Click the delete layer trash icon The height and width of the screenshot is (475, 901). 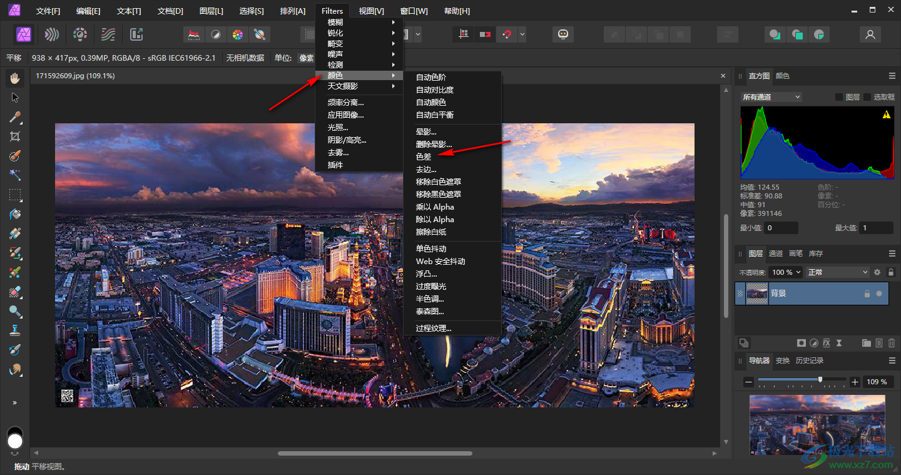(892, 343)
